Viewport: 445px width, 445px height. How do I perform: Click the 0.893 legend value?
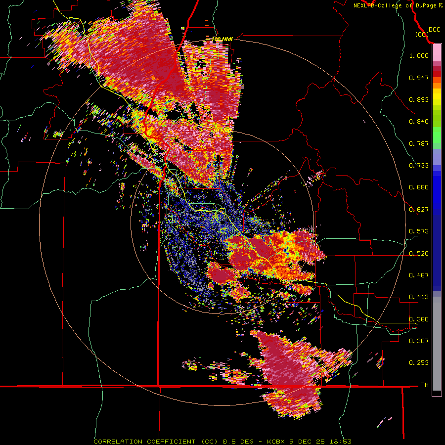[419, 99]
